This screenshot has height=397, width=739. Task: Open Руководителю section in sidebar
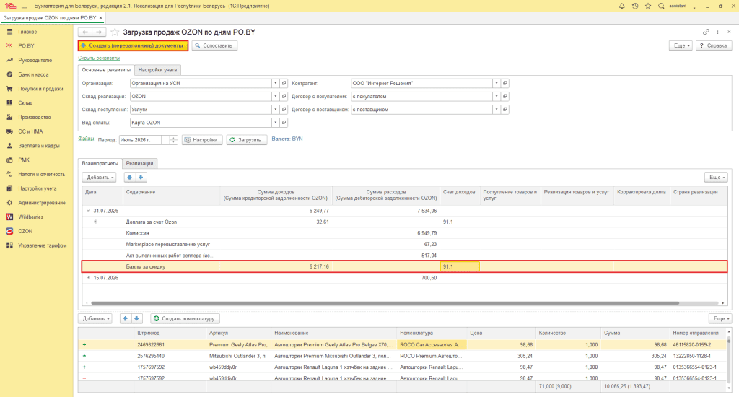pos(35,61)
